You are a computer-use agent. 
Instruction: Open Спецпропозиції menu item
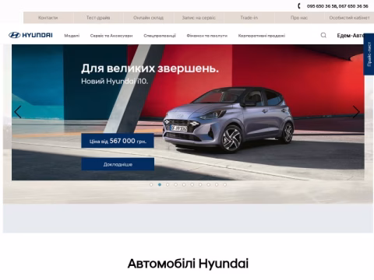[x=160, y=36]
